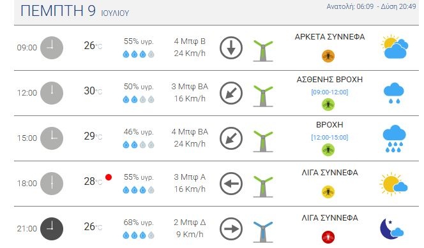424x248 pixels.
Task: Click the west-pointing wind arrow at 18:00
Action: (x=231, y=184)
